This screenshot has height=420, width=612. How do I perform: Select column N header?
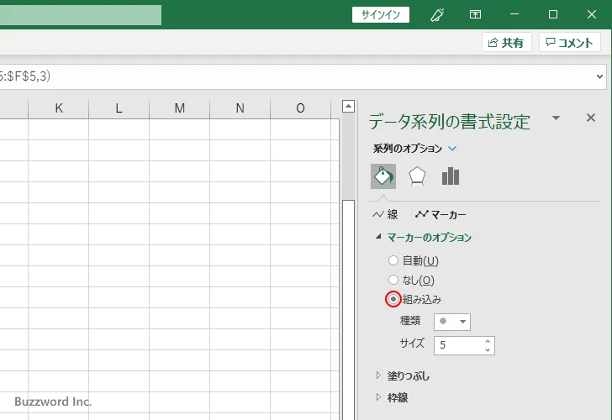(240, 108)
